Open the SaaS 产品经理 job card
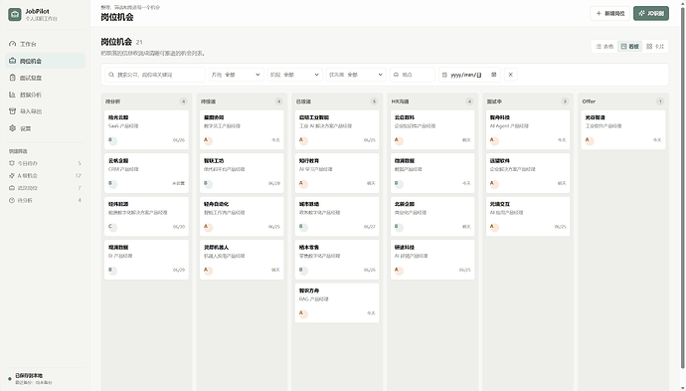This screenshot has height=391, width=686. pyautogui.click(x=146, y=129)
